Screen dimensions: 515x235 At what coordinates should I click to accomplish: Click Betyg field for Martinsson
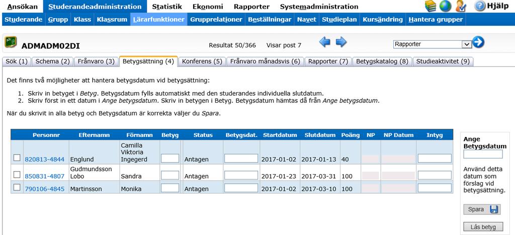pyautogui.click(x=170, y=188)
